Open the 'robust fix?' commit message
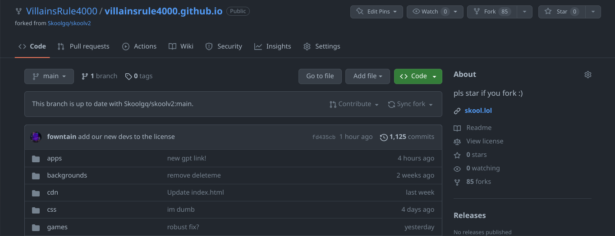This screenshot has width=615, height=236. [x=183, y=227]
